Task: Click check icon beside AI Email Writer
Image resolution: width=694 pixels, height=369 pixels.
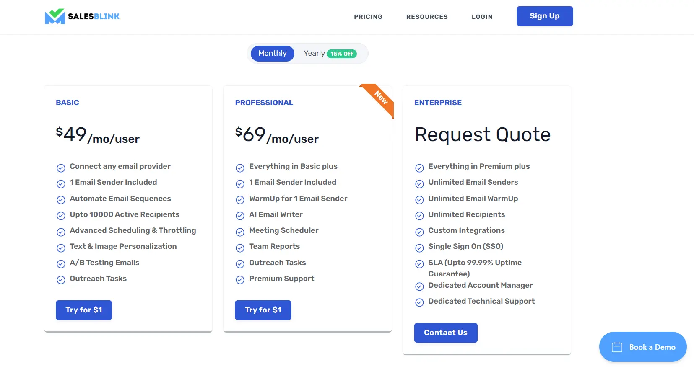Action: click(x=240, y=216)
